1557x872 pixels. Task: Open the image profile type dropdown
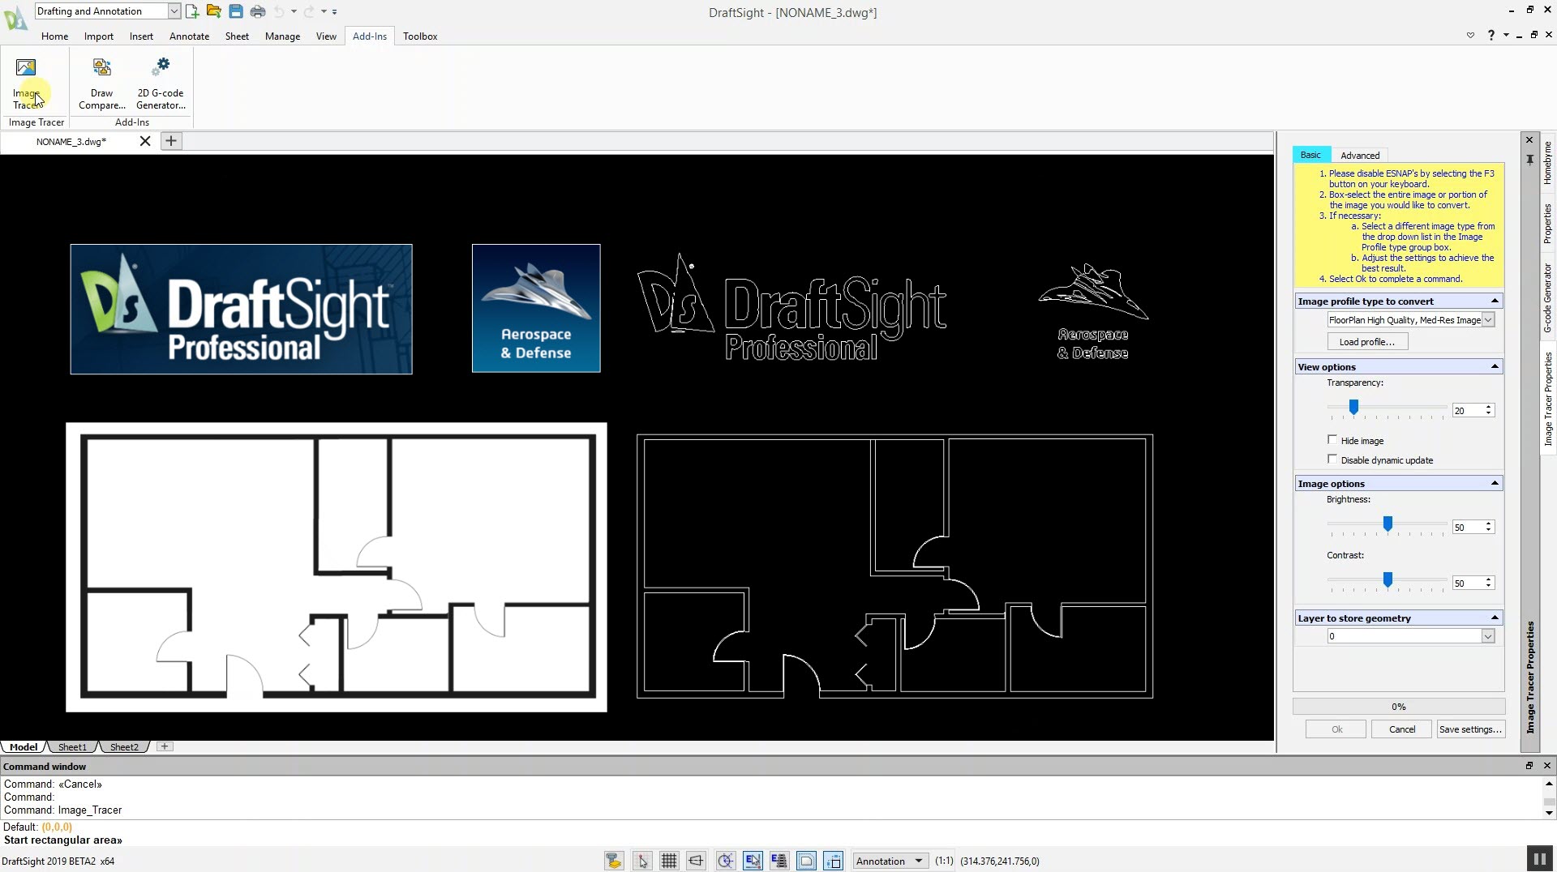click(1487, 319)
